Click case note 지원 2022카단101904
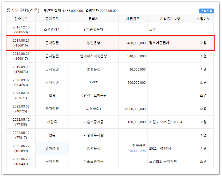 (x=166, y=122)
